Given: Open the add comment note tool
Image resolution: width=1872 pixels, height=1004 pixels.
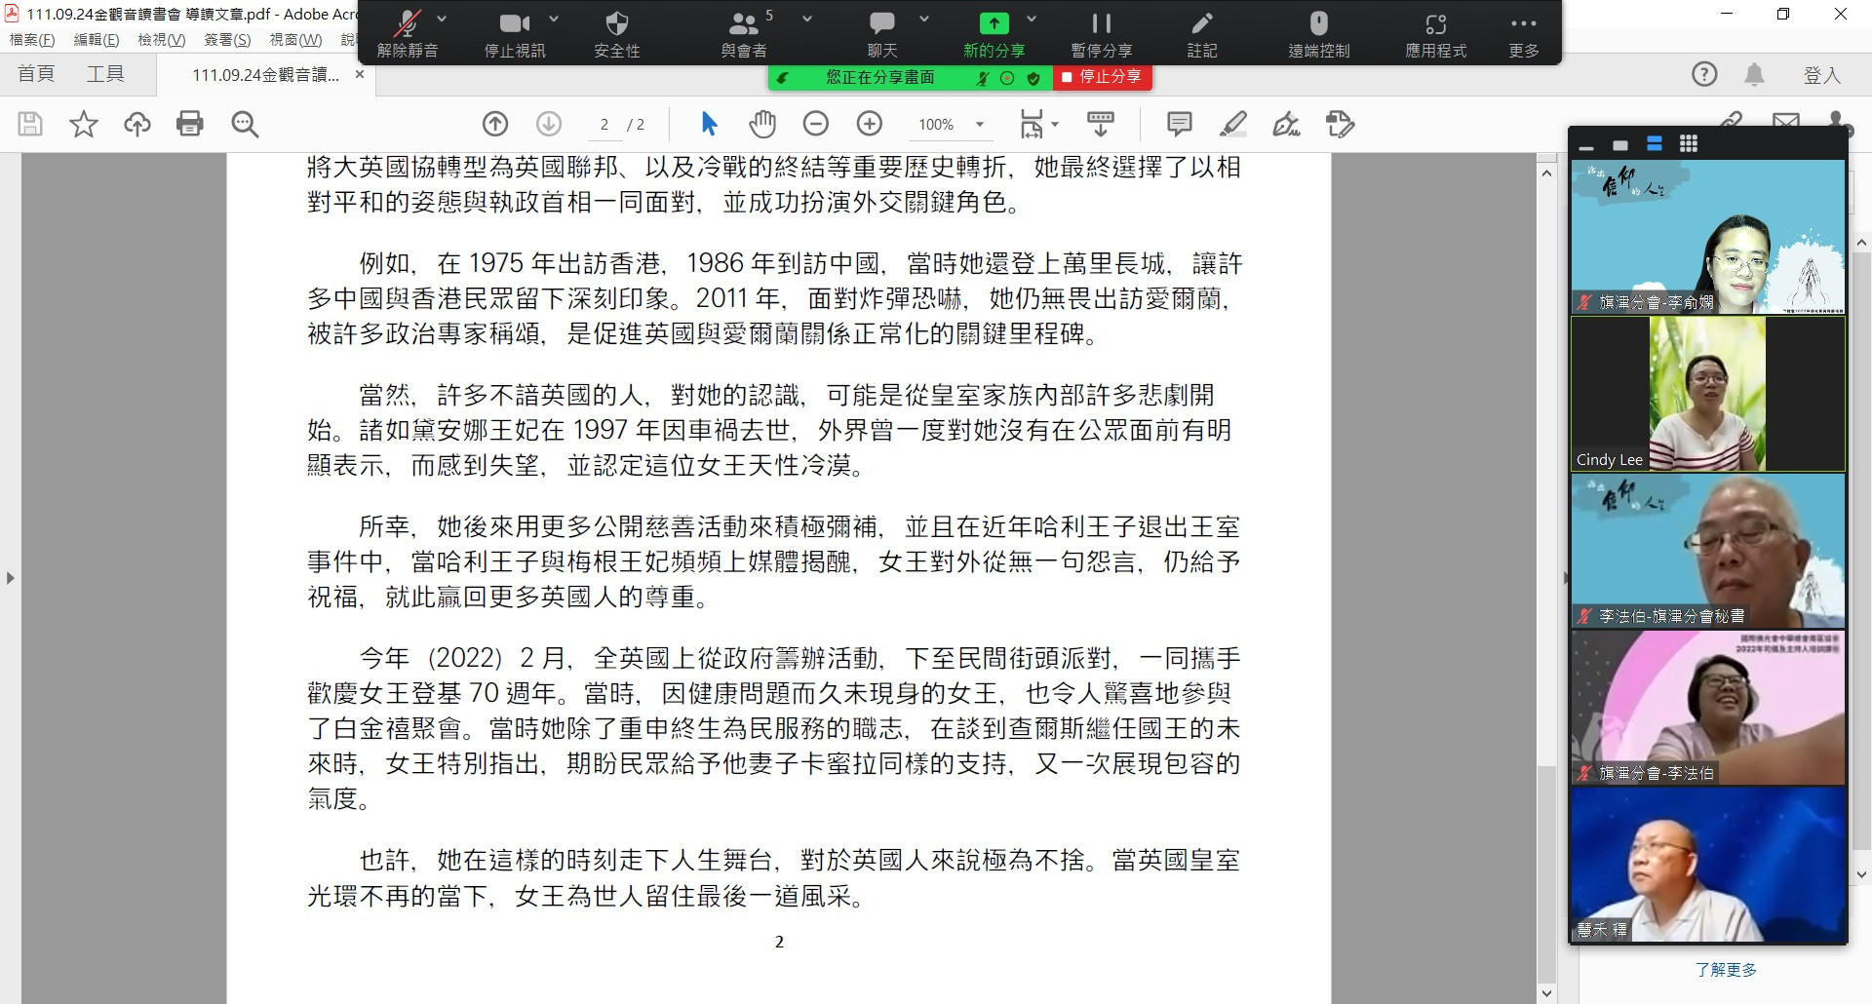Looking at the screenshot, I should (1179, 124).
